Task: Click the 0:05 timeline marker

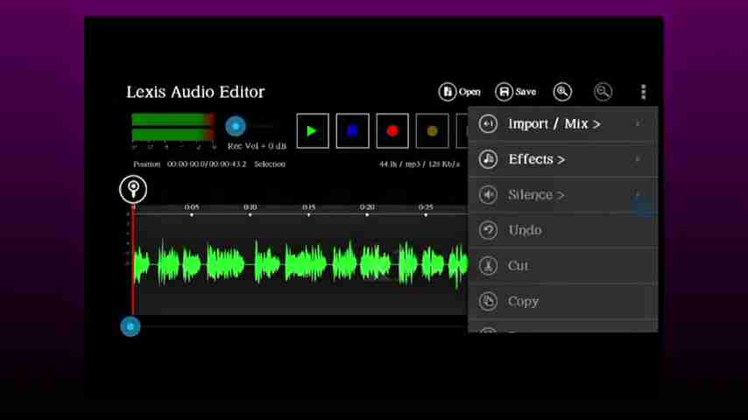Action: pos(192,207)
